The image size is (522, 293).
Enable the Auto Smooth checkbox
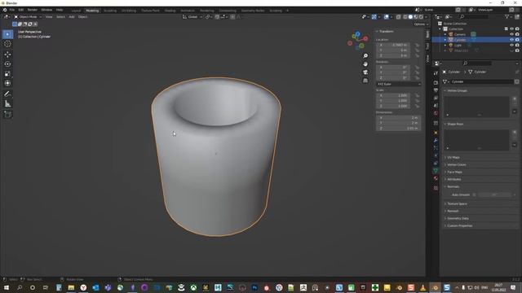474,195
